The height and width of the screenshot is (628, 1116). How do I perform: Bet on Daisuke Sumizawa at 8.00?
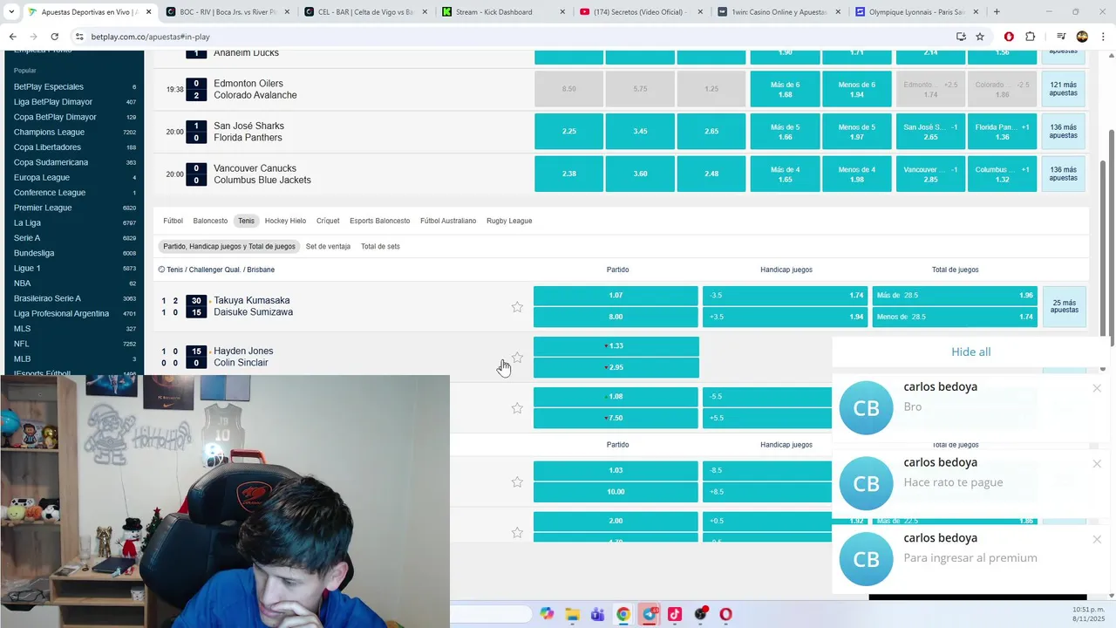(x=616, y=317)
